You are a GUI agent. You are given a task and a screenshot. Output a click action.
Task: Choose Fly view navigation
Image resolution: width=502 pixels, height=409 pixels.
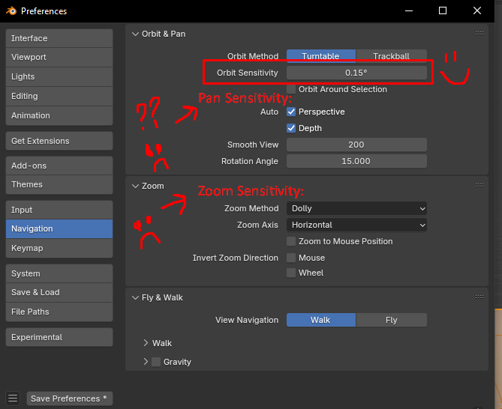(x=391, y=320)
